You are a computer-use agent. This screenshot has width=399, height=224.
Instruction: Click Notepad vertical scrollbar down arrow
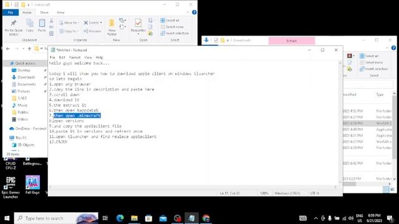(x=340, y=182)
